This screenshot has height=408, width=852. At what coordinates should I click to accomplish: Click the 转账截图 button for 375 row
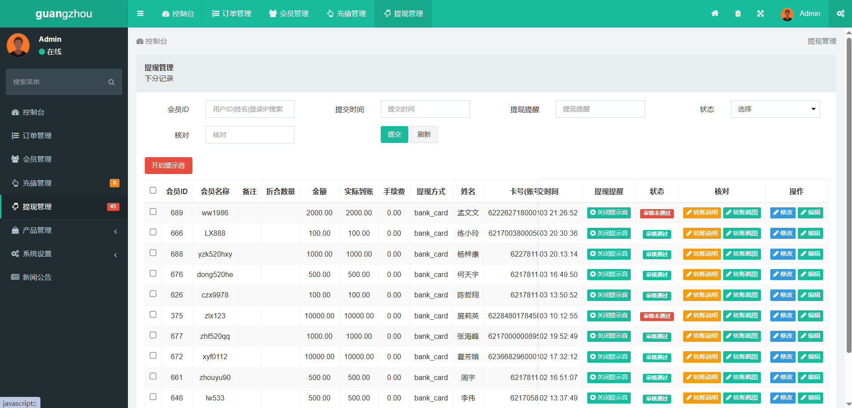pyautogui.click(x=742, y=316)
